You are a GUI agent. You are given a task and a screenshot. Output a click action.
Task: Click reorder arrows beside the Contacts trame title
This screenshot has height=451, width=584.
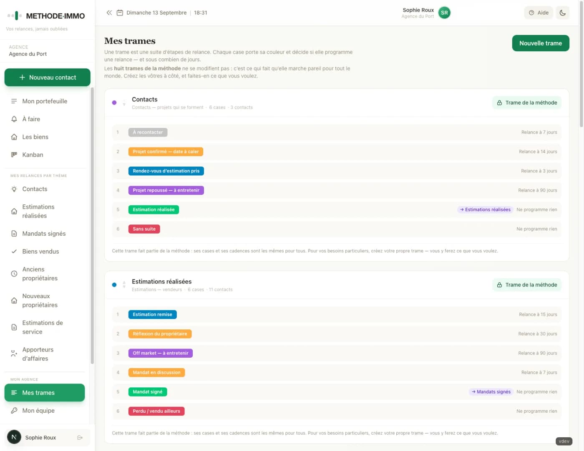pyautogui.click(x=124, y=103)
